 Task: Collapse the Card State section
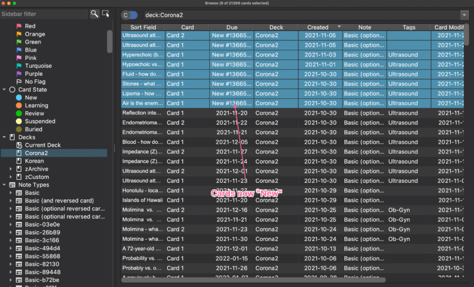pos(4,89)
